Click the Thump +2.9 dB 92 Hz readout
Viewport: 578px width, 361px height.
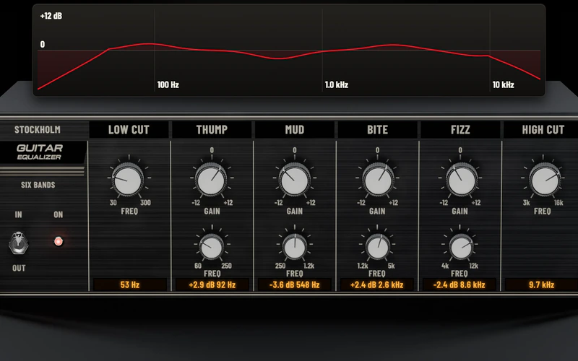tap(212, 284)
